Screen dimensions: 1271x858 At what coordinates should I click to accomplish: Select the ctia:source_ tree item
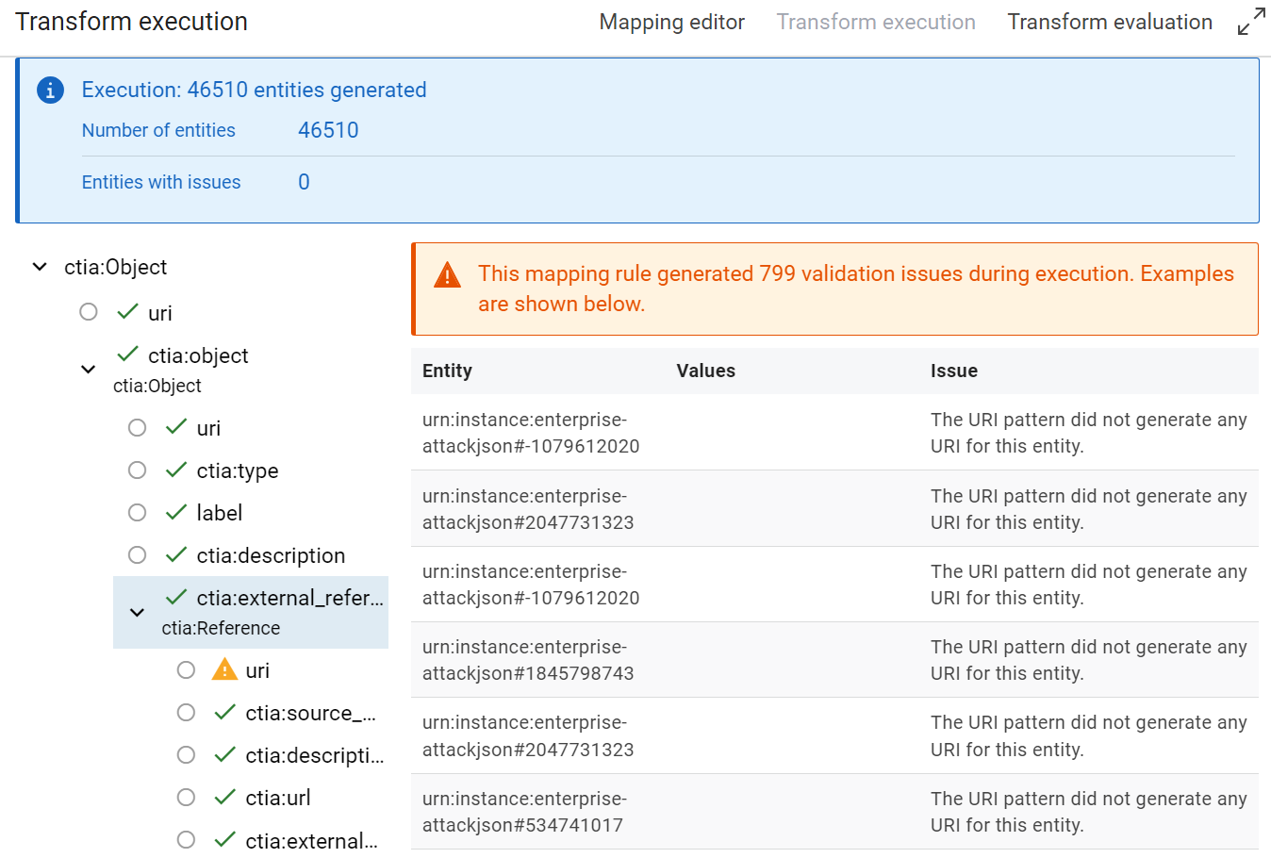[309, 713]
